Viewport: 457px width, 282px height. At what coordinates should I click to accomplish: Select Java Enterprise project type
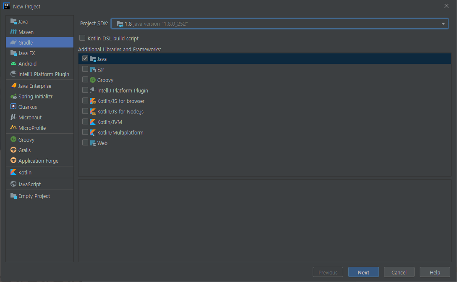point(39,86)
